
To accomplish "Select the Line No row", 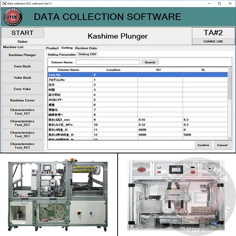I will click(138, 75).
